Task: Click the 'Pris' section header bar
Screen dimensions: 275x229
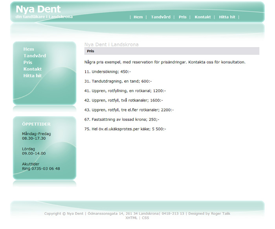Action: [172, 51]
